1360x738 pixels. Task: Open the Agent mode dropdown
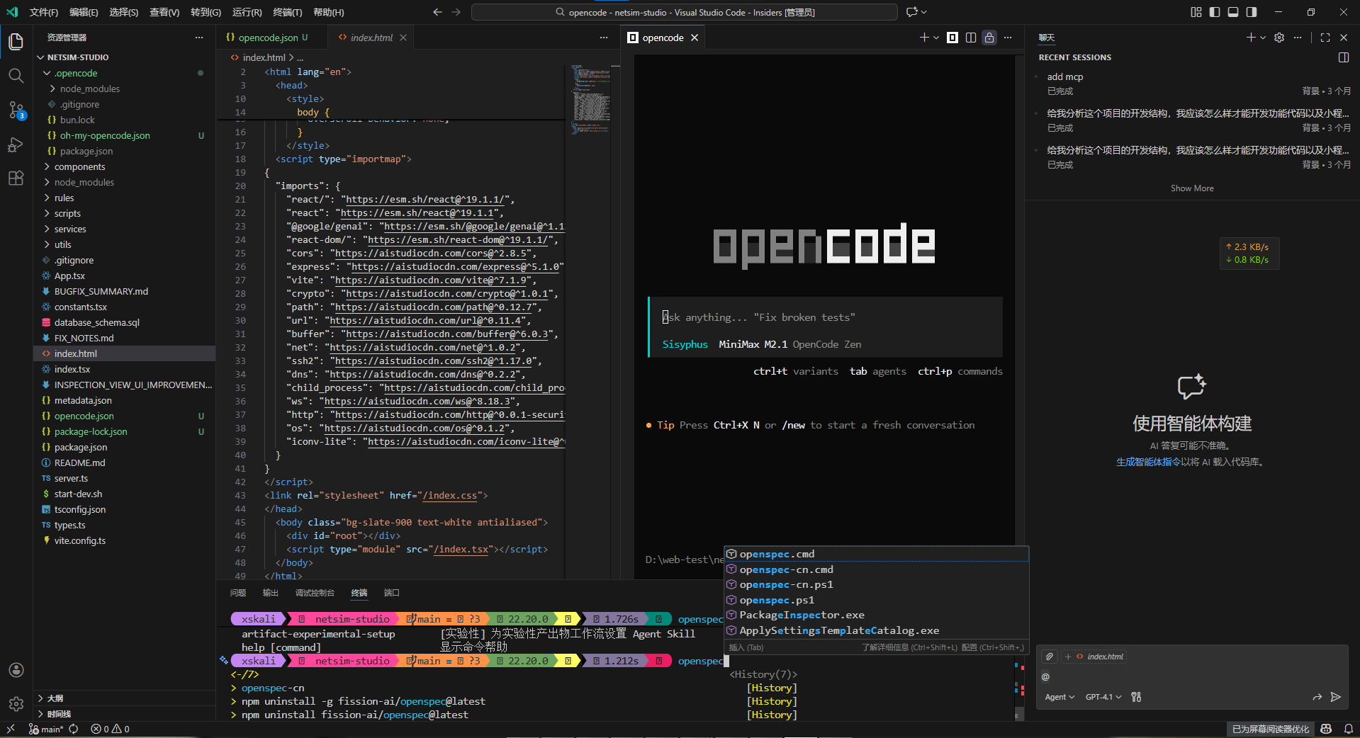point(1060,697)
